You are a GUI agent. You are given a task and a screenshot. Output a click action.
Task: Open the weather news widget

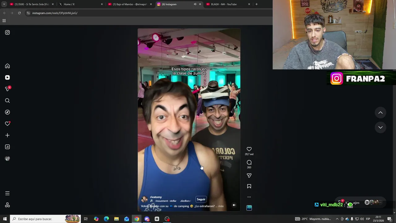click(x=313, y=219)
